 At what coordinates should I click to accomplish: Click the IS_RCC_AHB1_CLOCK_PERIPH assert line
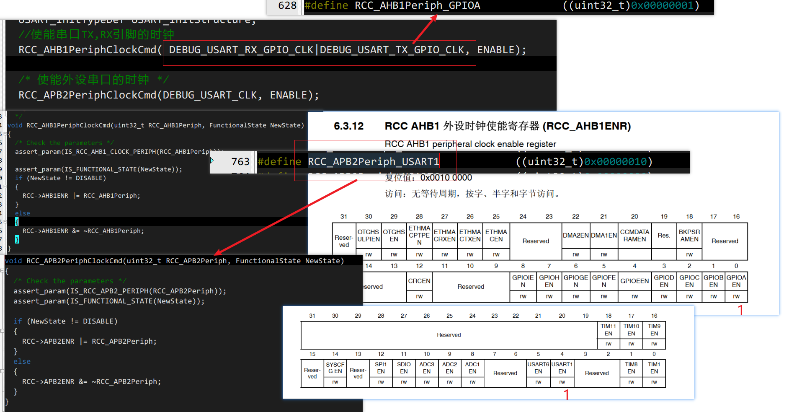tap(119, 152)
